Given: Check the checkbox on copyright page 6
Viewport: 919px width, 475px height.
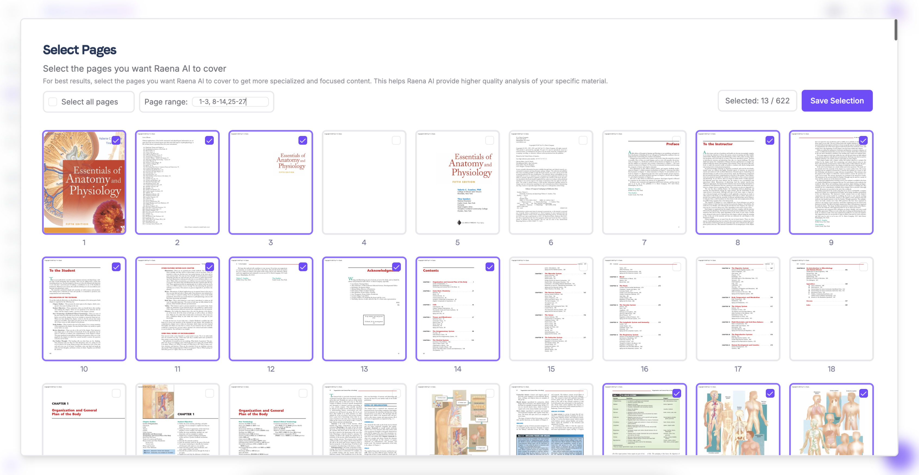Looking at the screenshot, I should (583, 141).
